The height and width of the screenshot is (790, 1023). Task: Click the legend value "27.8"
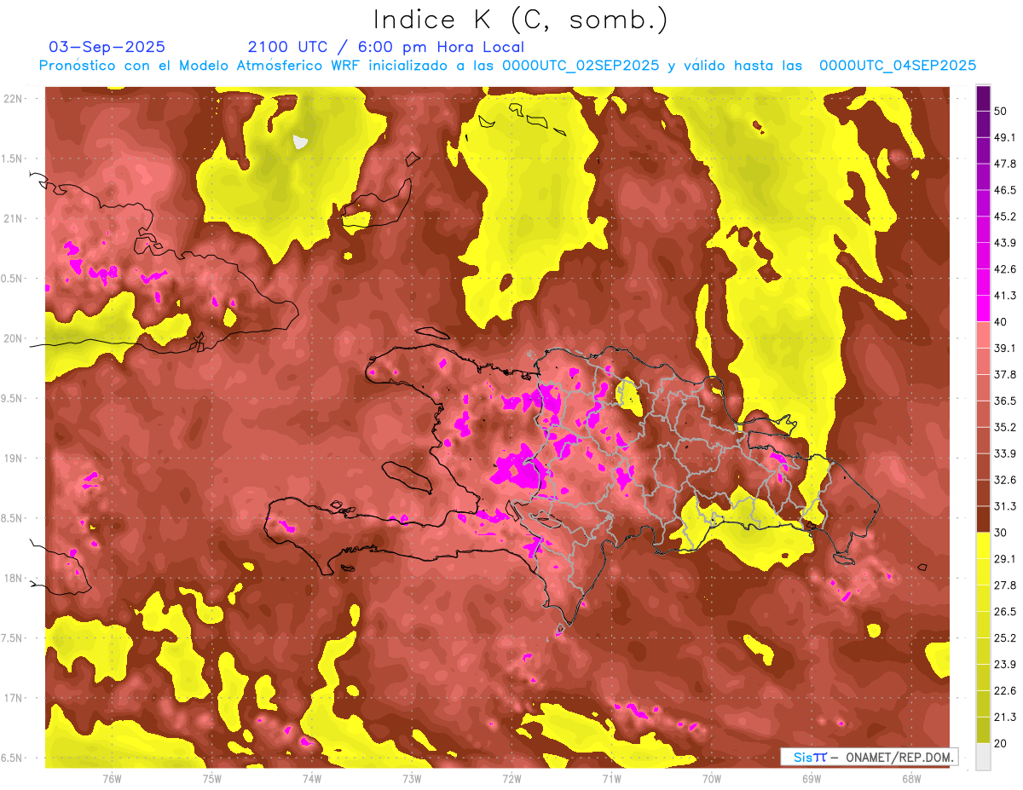(1003, 585)
